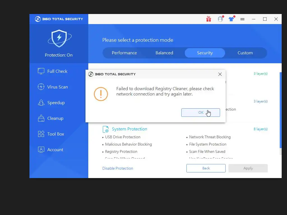The image size is (287, 215).
Task: Click the orange warning exclamation icon
Action: 101,94
